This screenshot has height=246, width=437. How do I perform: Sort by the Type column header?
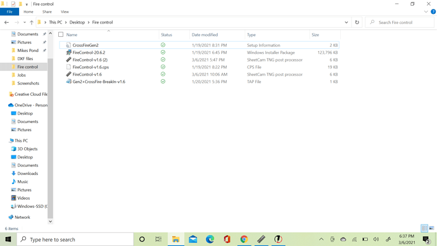pos(251,35)
